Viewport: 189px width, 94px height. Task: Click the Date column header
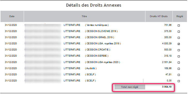coord(12,16)
